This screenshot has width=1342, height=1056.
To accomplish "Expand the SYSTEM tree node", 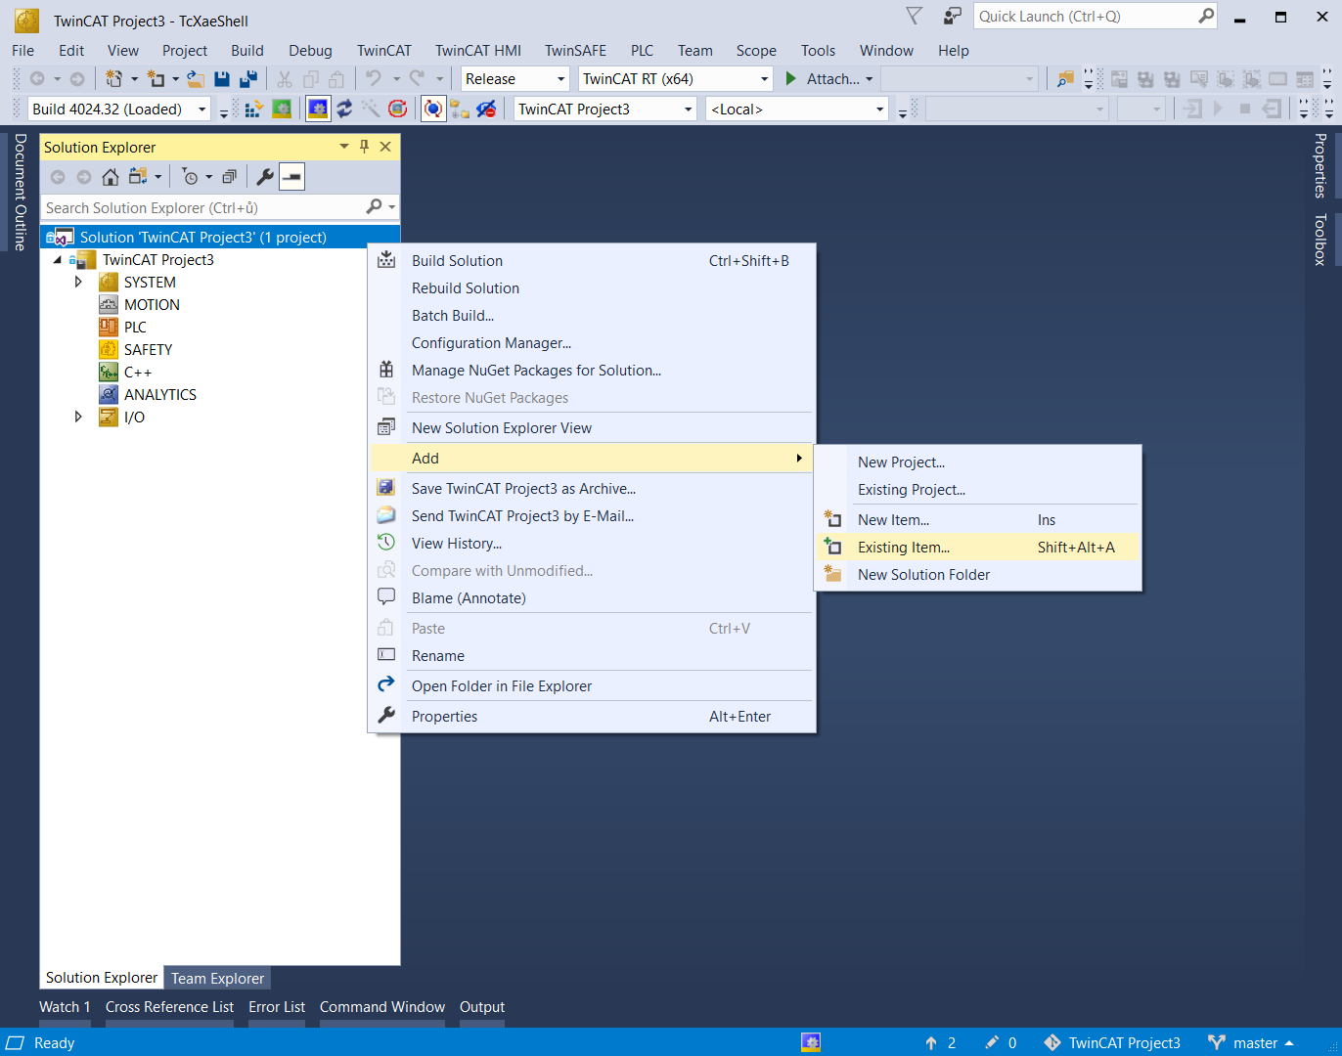I will point(78,283).
